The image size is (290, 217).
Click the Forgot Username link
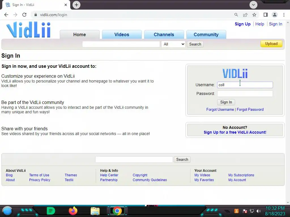tap(220, 109)
